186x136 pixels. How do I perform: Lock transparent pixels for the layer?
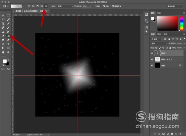[x=156, y=48]
